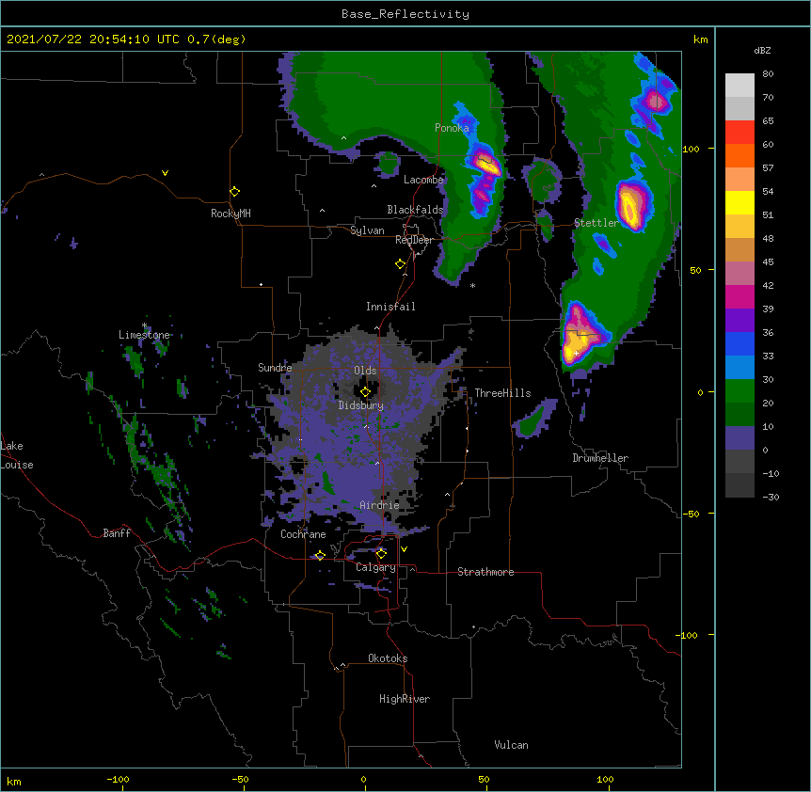Click the RedDeer city label

(x=414, y=240)
